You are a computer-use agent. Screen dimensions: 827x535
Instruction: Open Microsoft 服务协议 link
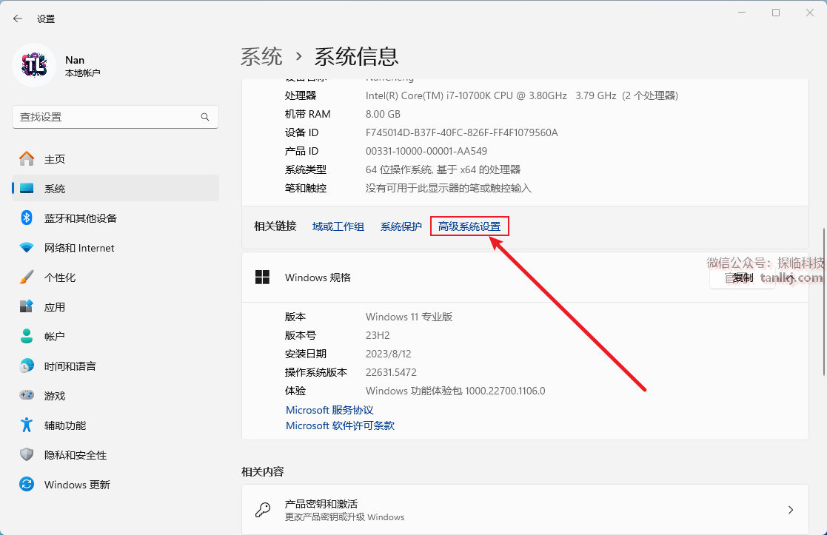[x=329, y=410]
